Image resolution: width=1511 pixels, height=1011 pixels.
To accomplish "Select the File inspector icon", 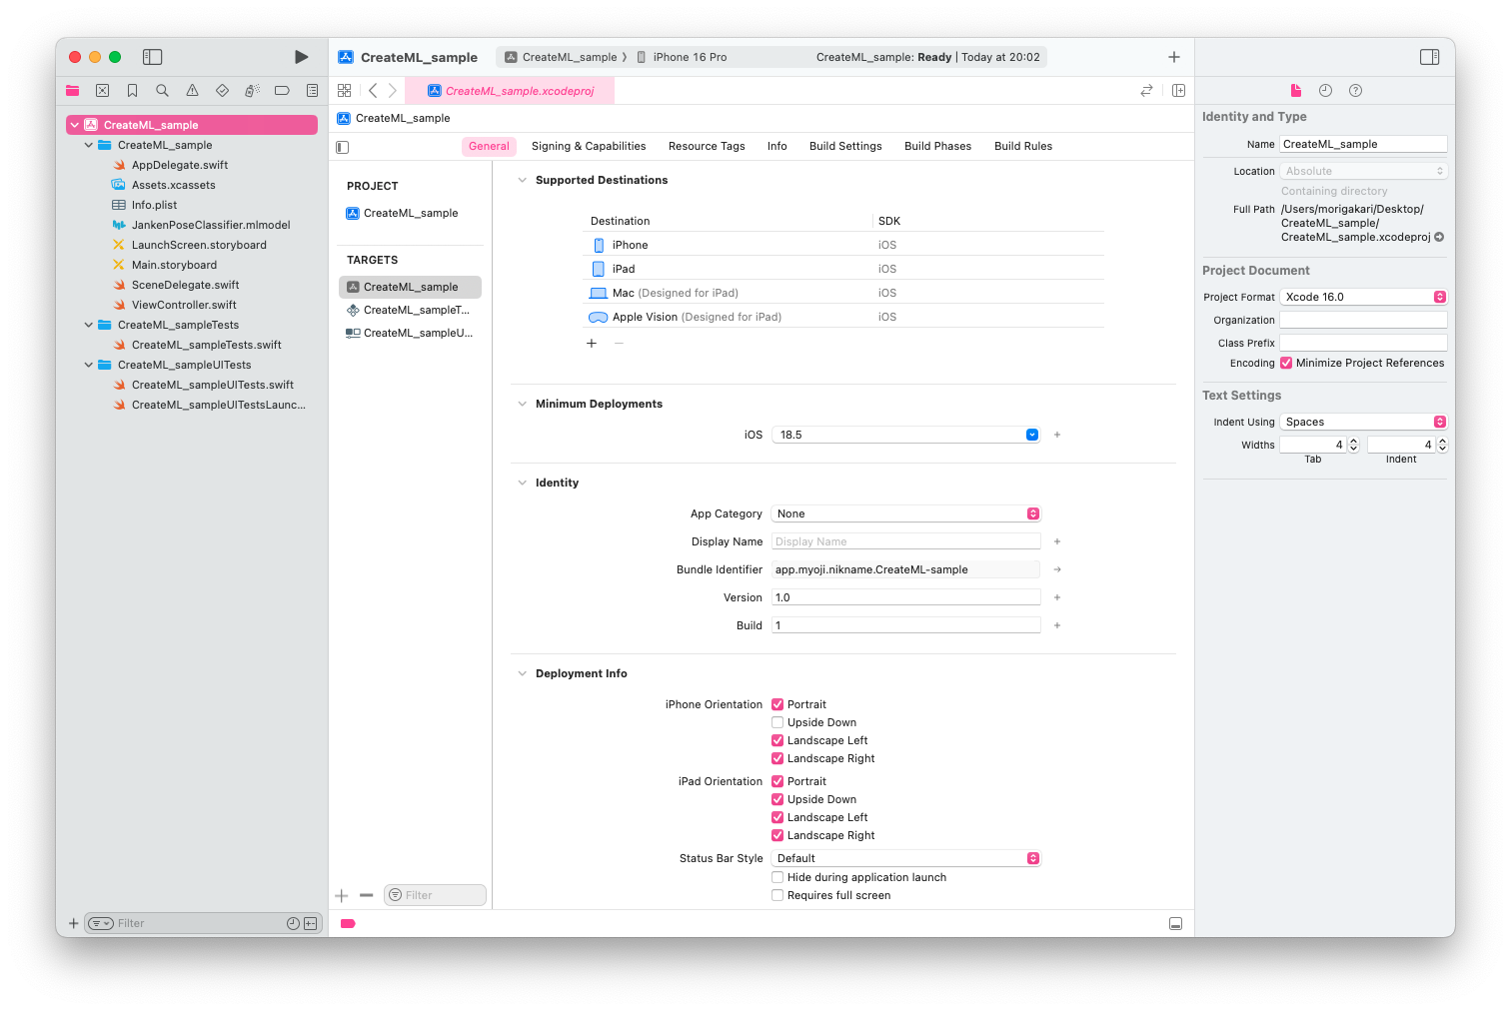I will coord(1296,91).
